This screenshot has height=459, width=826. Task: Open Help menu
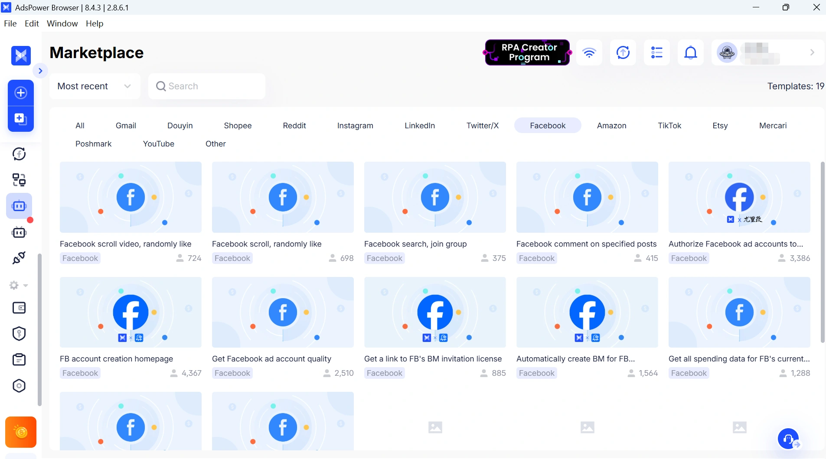pos(95,23)
